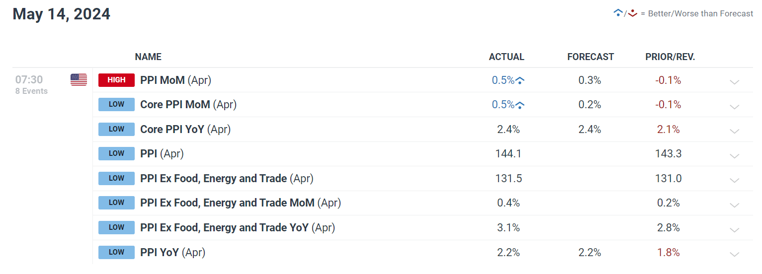Expand the PPI MoM event details
The height and width of the screenshot is (274, 762).
[734, 82]
